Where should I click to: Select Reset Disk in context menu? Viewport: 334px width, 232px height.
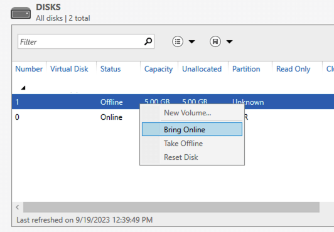click(181, 157)
